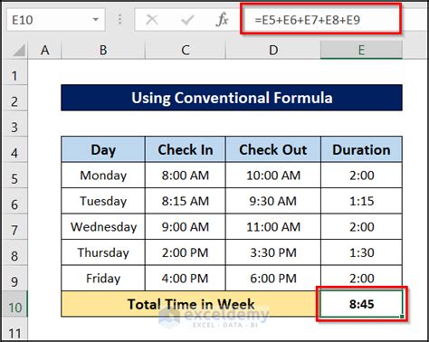The width and height of the screenshot is (429, 342).
Task: Select Monday's duration cell 2:00
Action: (361, 176)
